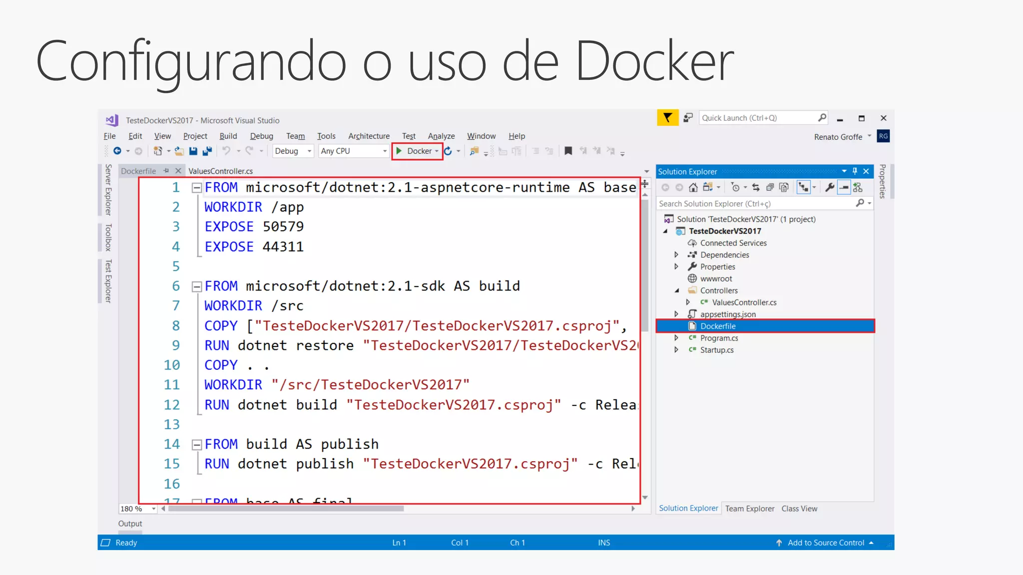Click the Collapse All icon in Solution Explorer
This screenshot has height=575, width=1023.
point(770,187)
